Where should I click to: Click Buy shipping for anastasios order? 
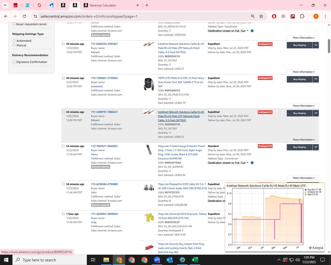click(299, 79)
